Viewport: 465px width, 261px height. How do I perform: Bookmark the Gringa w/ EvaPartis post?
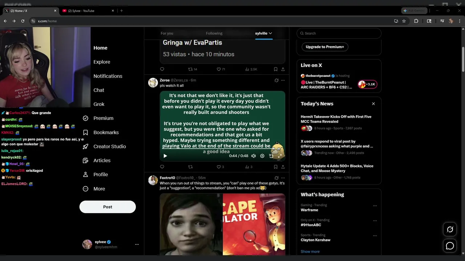pyautogui.click(x=275, y=69)
